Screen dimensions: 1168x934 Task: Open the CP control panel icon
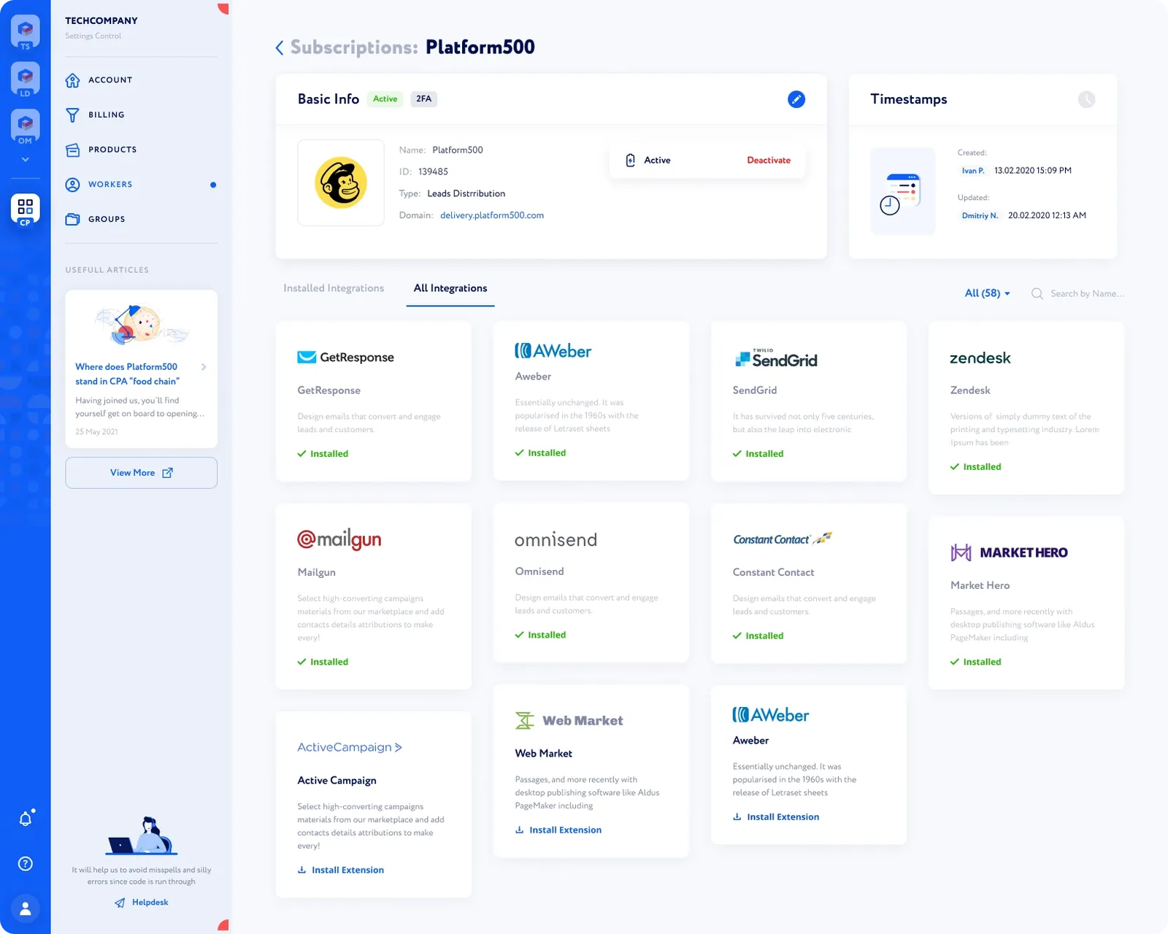26,210
